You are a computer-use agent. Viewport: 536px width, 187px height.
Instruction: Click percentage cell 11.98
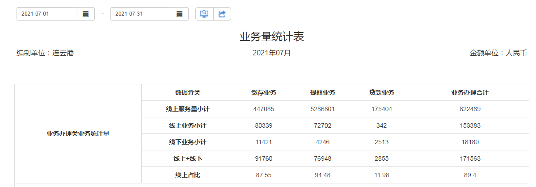[x=381, y=175]
